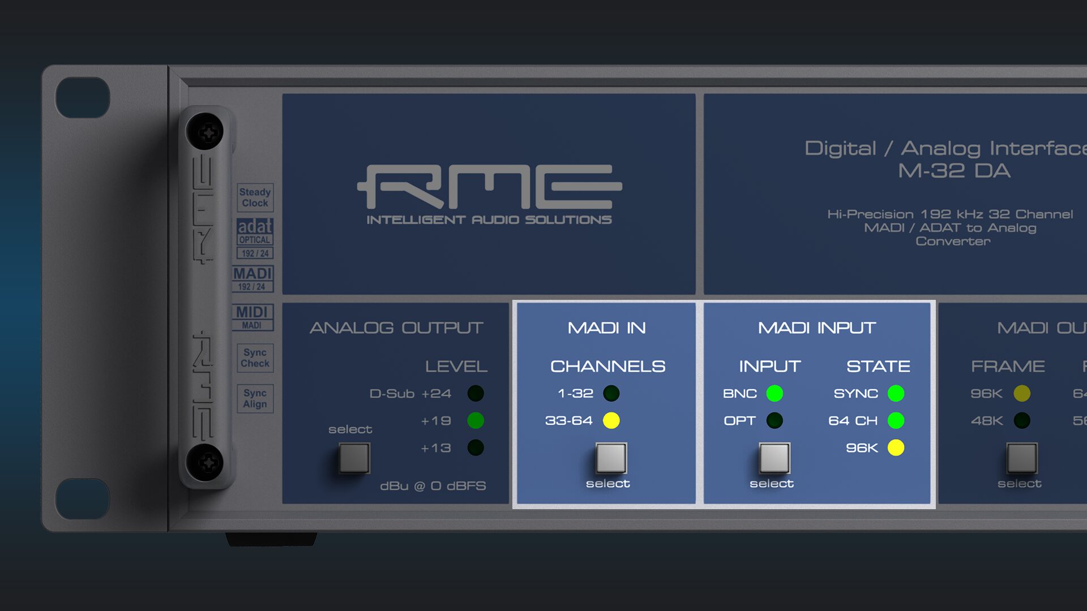Click the bottom rack ear screw

pyautogui.click(x=206, y=462)
